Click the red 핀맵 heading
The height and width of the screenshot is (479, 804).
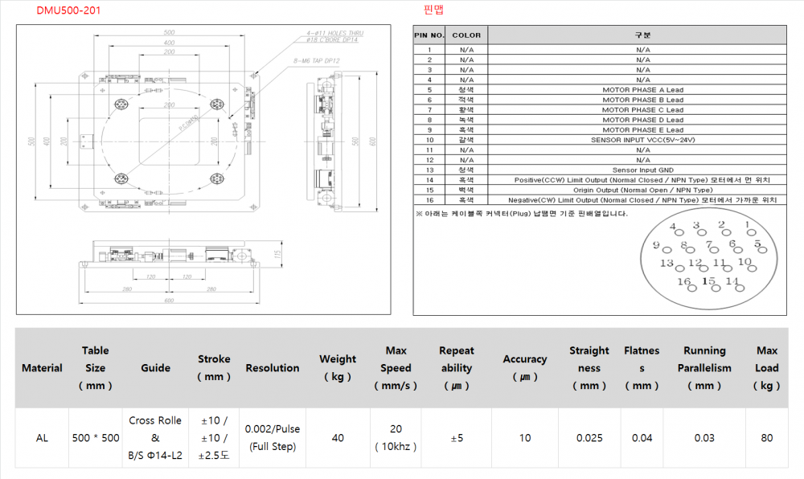coord(433,10)
